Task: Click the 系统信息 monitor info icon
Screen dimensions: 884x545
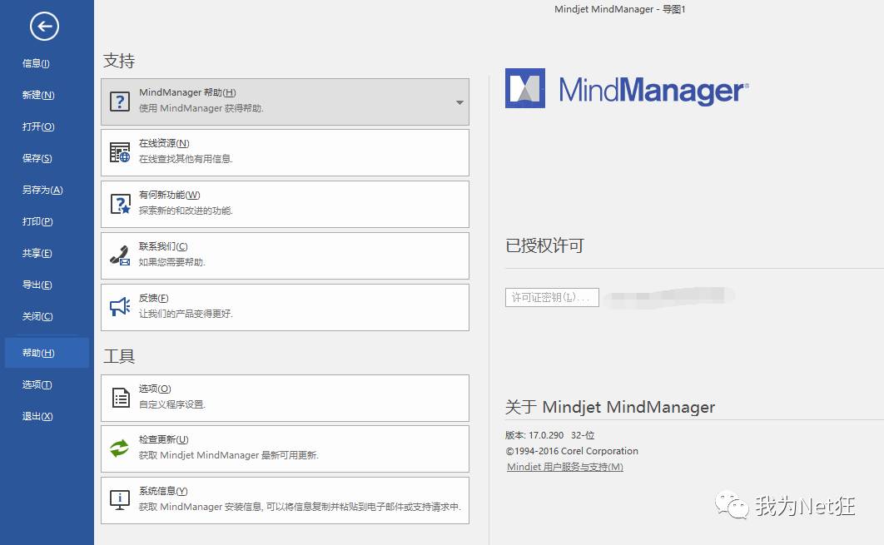Action: [120, 500]
